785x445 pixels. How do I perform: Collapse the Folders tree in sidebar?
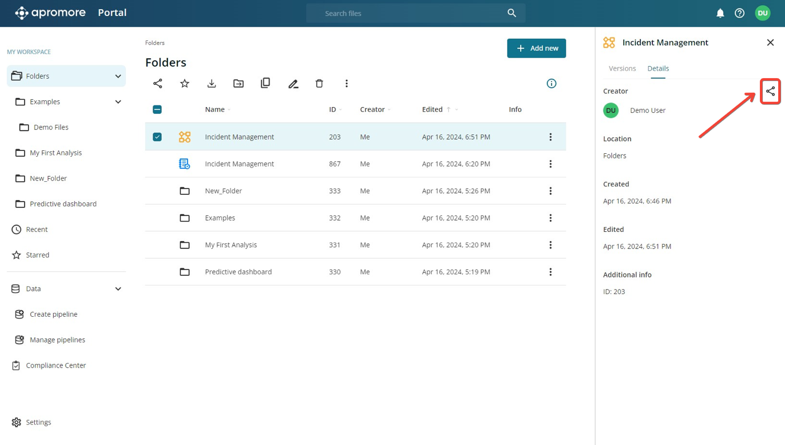click(118, 76)
